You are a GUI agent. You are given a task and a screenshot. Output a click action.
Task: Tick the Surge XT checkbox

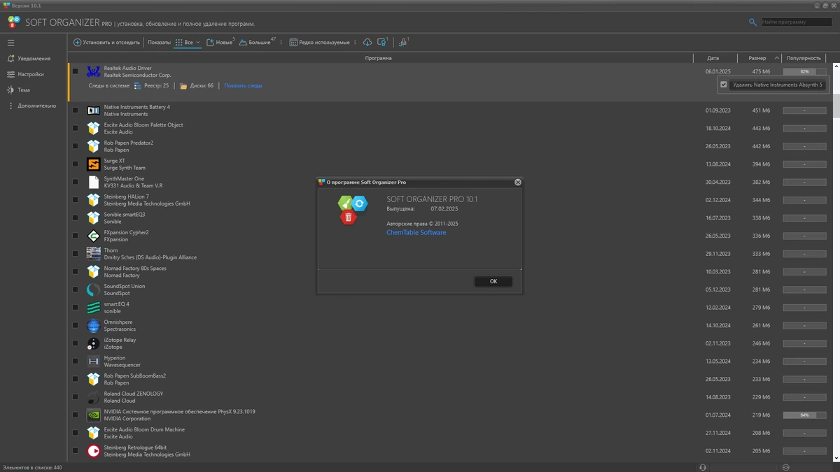pyautogui.click(x=76, y=164)
